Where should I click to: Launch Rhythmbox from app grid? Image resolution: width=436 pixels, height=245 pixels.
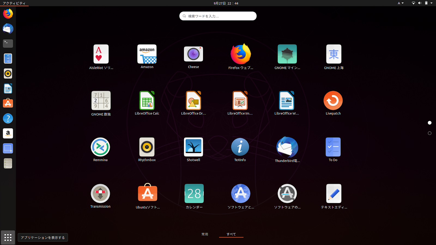tap(147, 147)
